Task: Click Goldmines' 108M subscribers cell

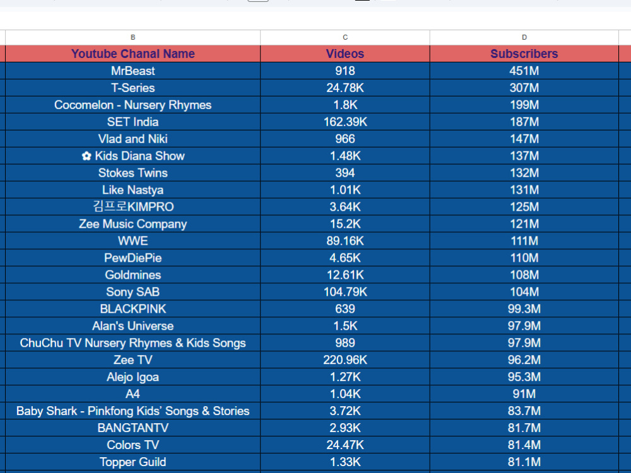Action: click(524, 275)
